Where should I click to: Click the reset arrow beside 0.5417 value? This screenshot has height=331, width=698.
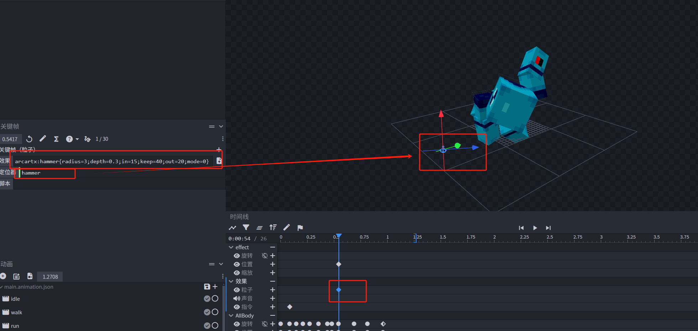click(30, 139)
